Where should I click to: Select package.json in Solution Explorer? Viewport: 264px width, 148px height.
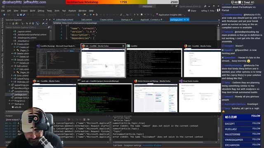(x=20, y=95)
